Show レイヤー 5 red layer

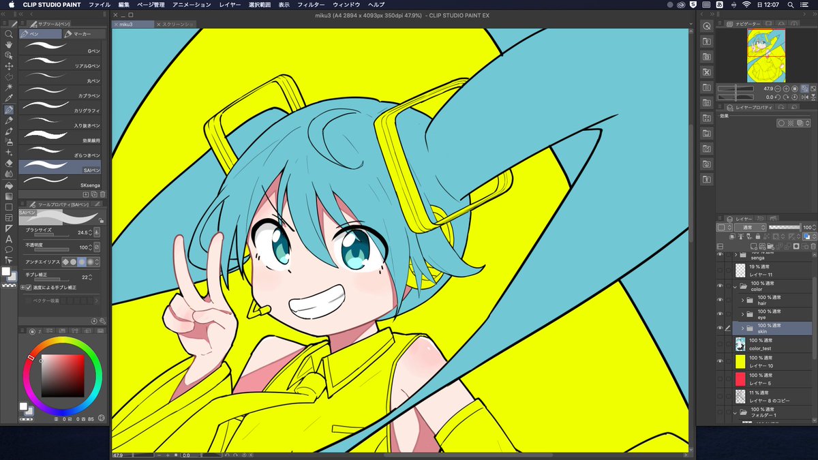(x=720, y=378)
